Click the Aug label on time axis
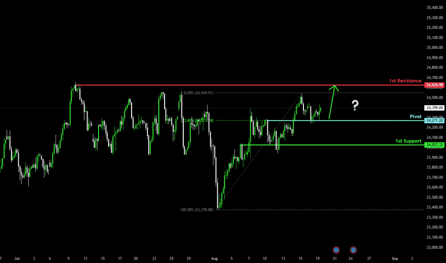Image resolution: width=446 pixels, height=263 pixels. tap(214, 258)
